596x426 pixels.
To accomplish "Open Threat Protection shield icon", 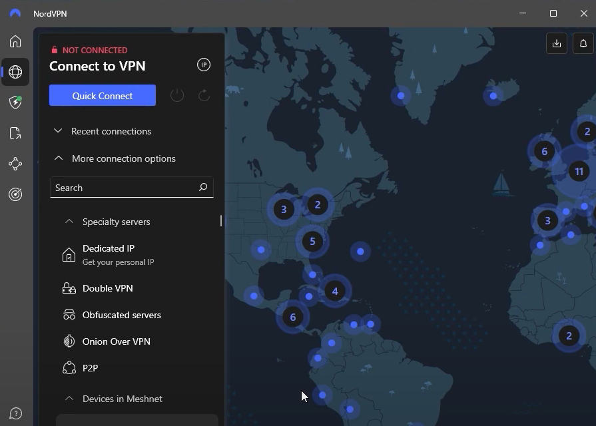I will tap(15, 103).
